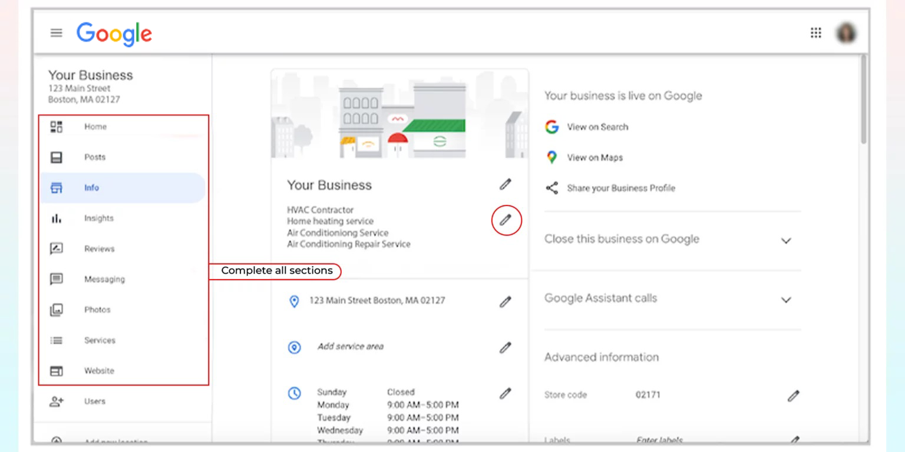Click the Google G search icon
This screenshot has width=905, height=452.
click(x=551, y=127)
